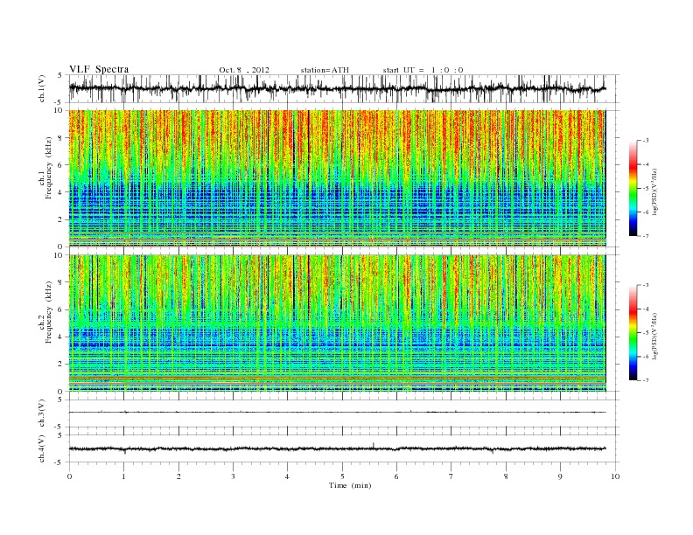The image size is (693, 535).
Task: Click the "-7" label on ch.2 colorbar
Action: click(645, 380)
